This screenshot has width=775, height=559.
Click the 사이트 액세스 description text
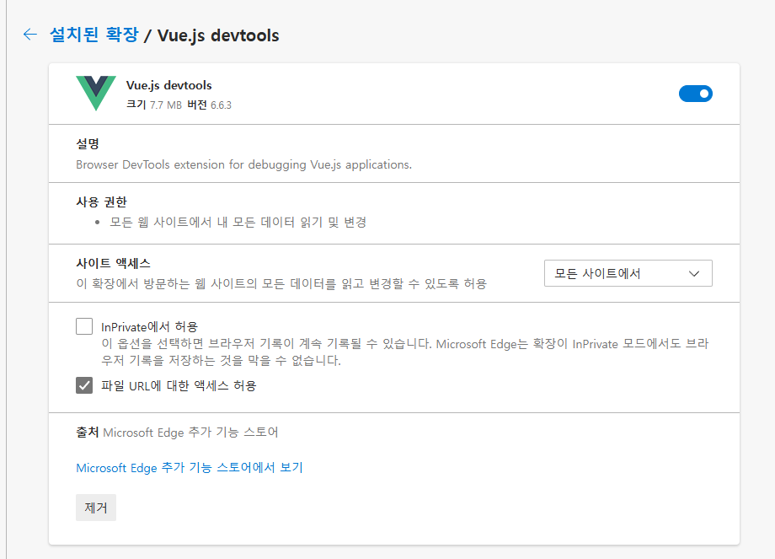281,284
